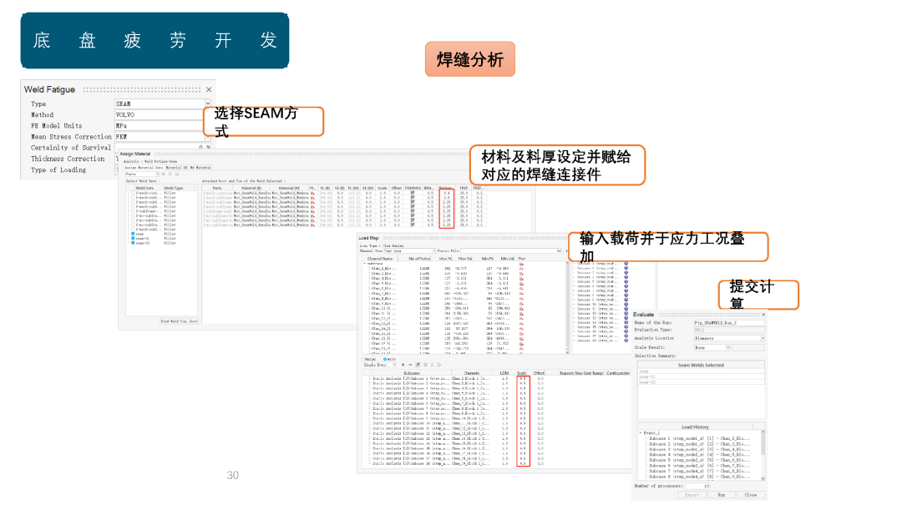Collapse the Event_1 node in Load History

coord(641,433)
